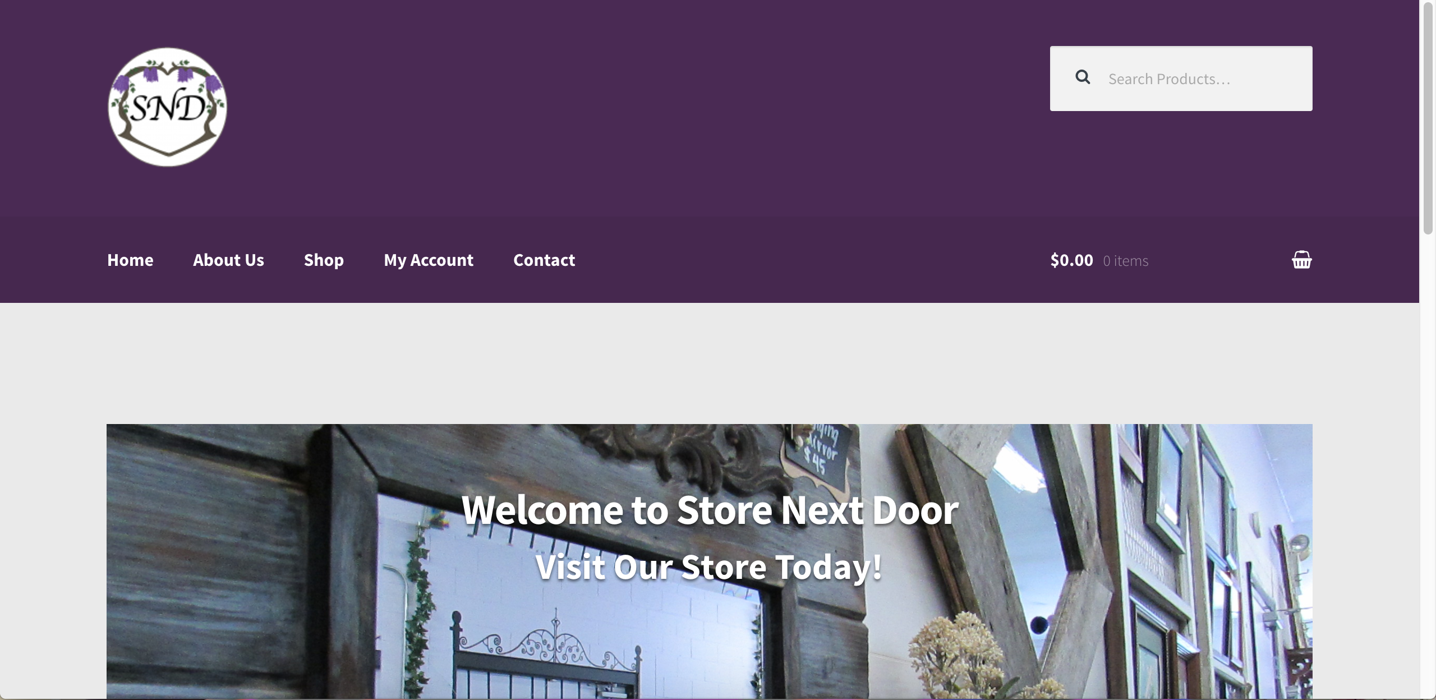Focus the Search Products field
Viewport: 1436px width, 700px height.
pos(1181,79)
